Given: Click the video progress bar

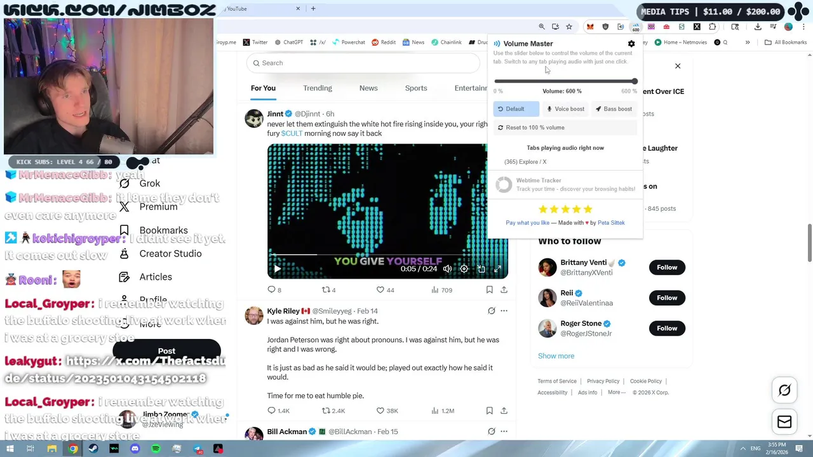Looking at the screenshot, I should [x=387, y=255].
